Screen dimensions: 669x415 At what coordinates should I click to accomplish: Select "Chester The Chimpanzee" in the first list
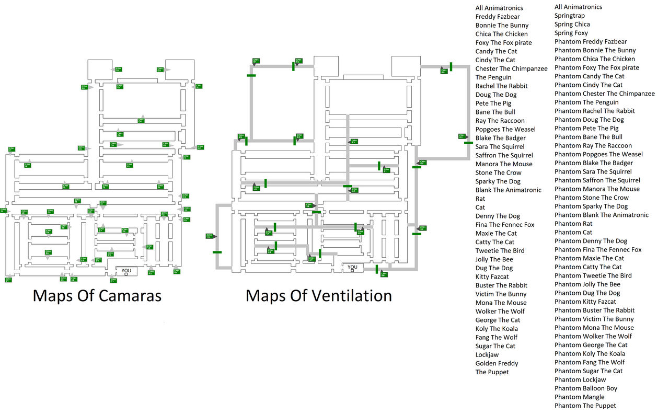pyautogui.click(x=512, y=68)
